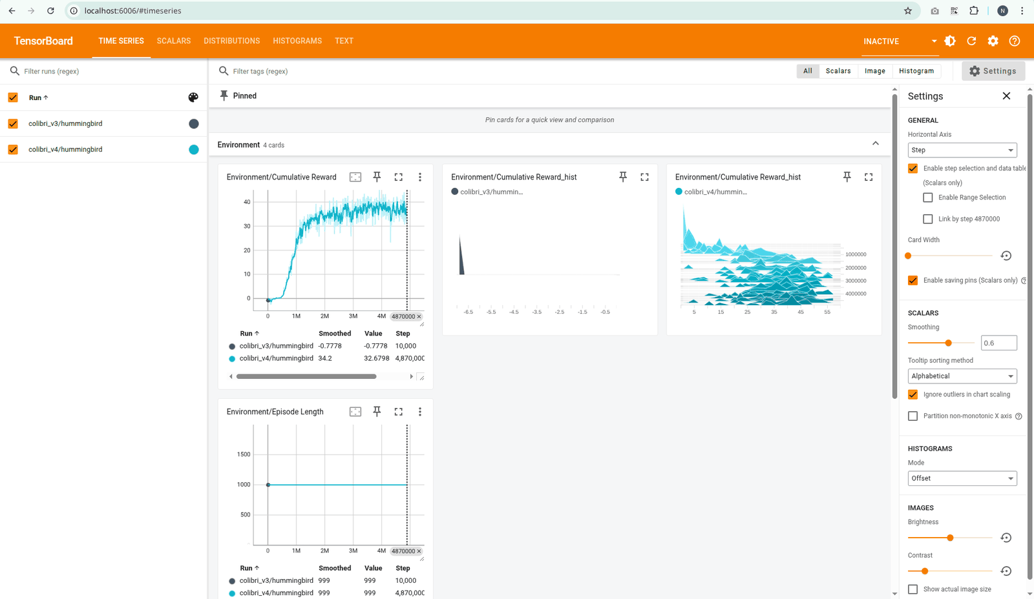Viewport: 1034px width, 599px height.
Task: Filter cards by Image type
Action: click(875, 71)
